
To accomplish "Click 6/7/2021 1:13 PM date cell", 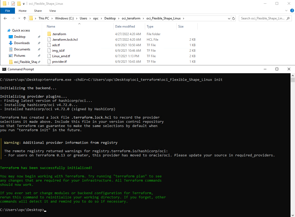I will pos(127,56).
